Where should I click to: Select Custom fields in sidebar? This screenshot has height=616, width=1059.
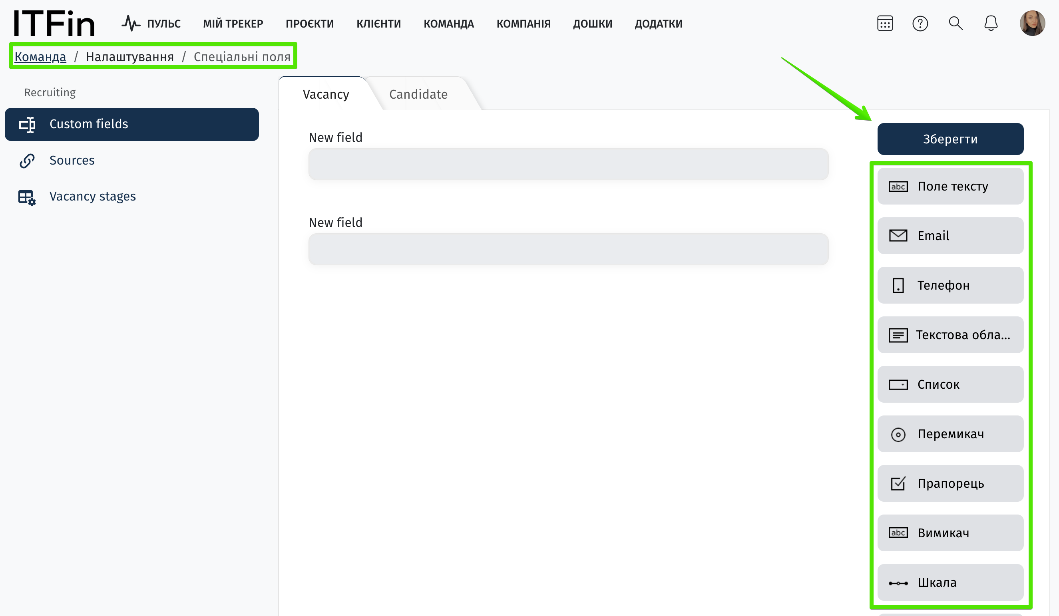(x=131, y=124)
